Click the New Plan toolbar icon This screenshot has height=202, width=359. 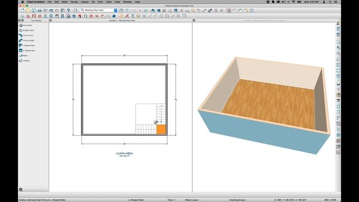tap(22, 11)
